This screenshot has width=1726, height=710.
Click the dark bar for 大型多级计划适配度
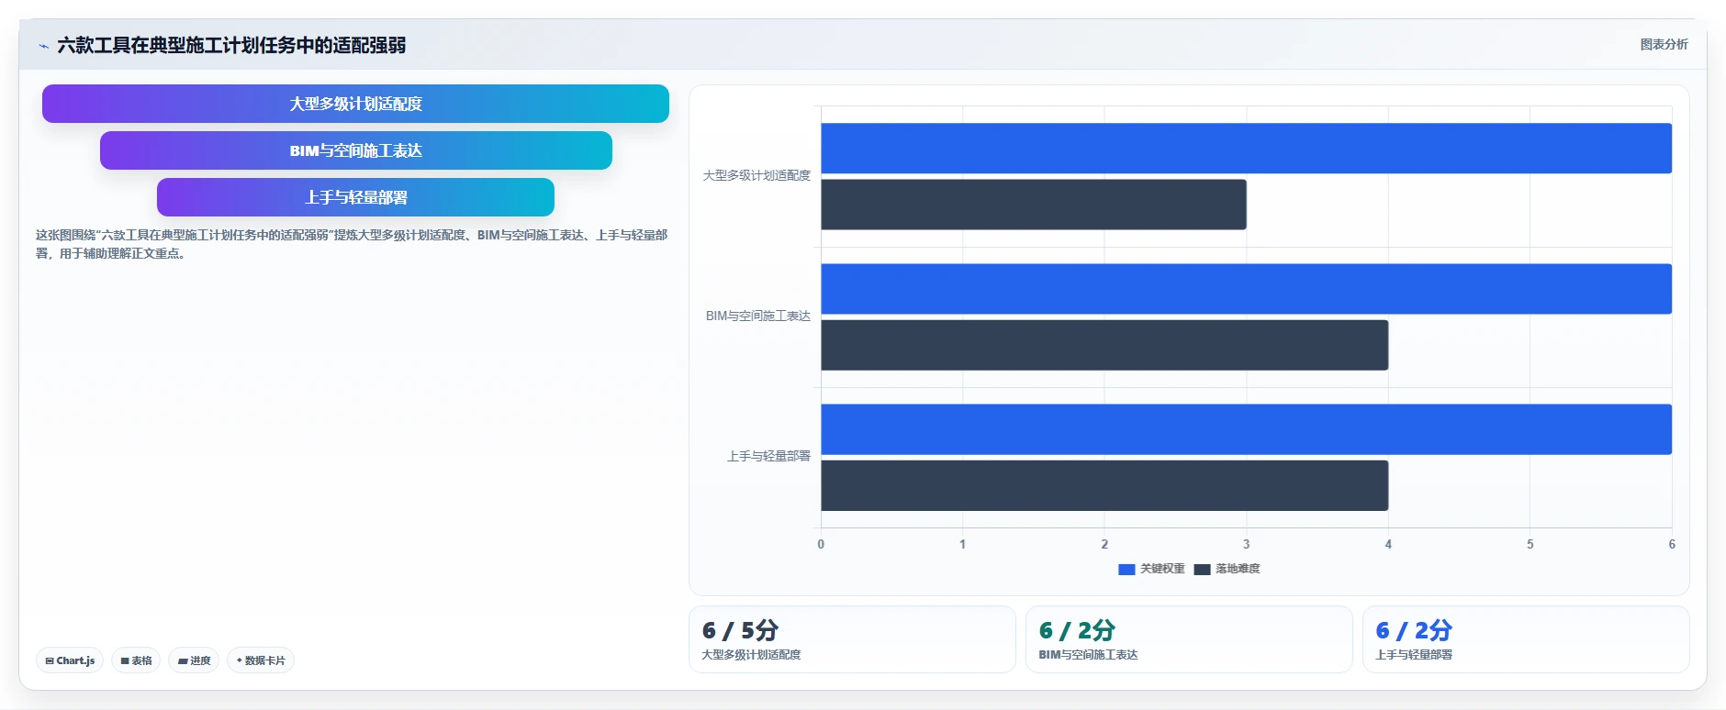pyautogui.click(x=1034, y=205)
